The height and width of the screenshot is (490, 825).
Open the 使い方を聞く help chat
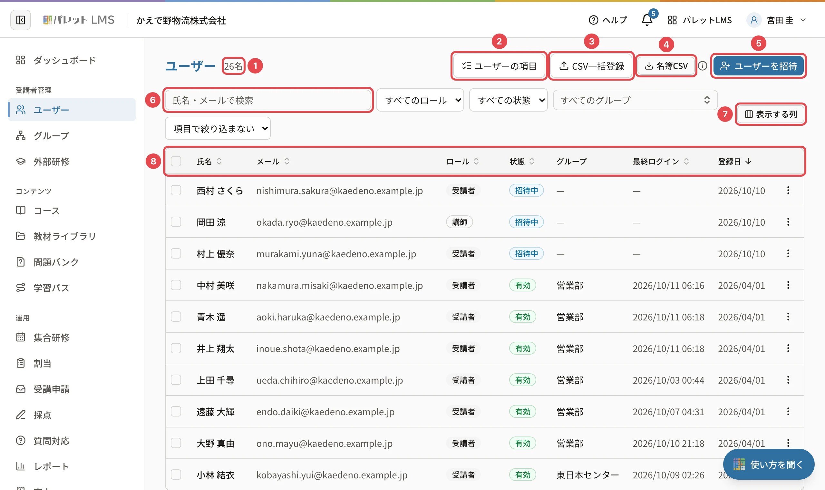click(x=769, y=464)
